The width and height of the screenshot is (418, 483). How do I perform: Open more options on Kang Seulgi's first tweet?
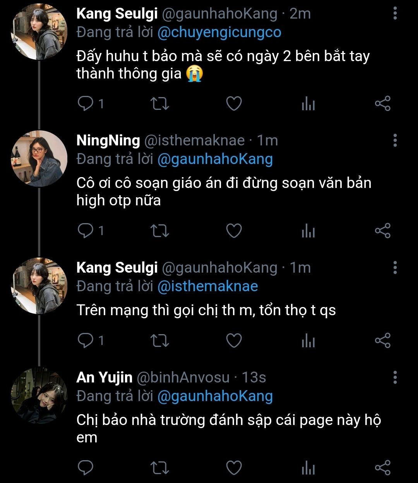pos(395,14)
